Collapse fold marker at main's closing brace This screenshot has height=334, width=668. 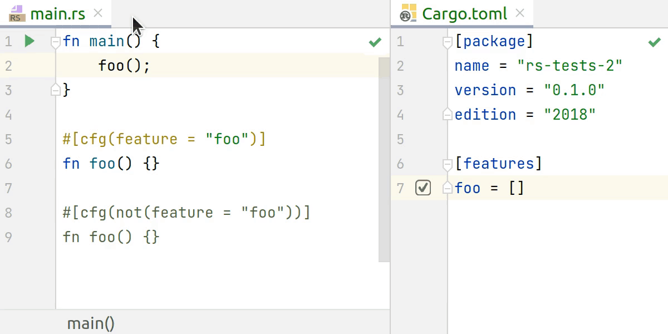pos(55,89)
